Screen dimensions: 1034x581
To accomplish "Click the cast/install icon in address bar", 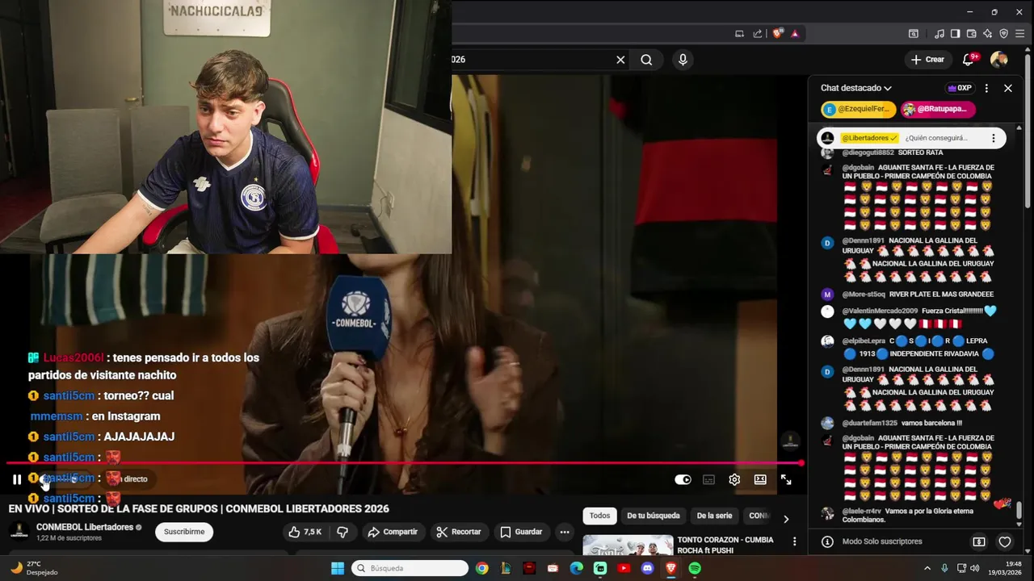I will (739, 34).
